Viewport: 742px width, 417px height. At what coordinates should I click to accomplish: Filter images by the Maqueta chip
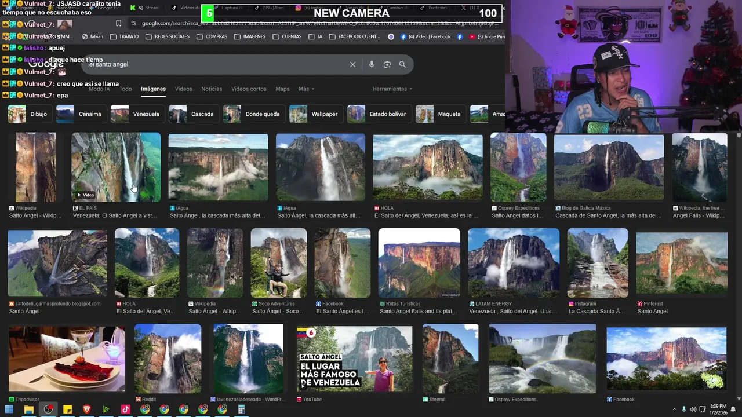point(441,114)
